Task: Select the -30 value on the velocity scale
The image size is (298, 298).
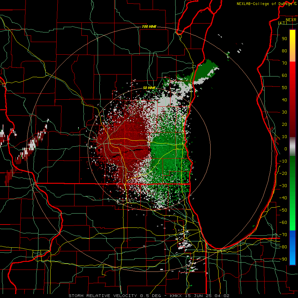Action: point(283,186)
